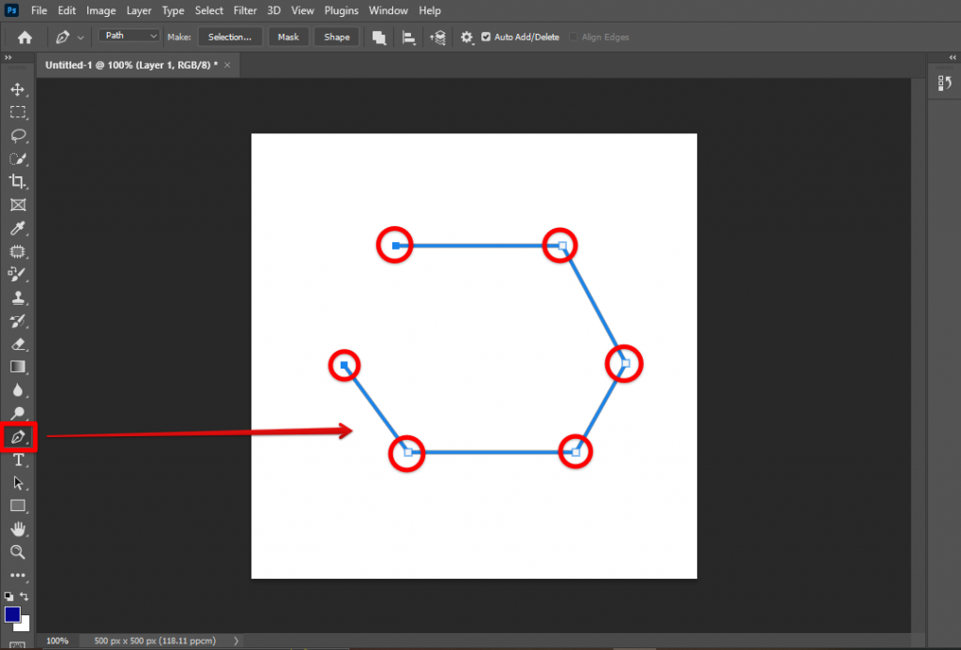This screenshot has width=961, height=650.
Task: Click the Selection... button
Action: click(x=230, y=37)
